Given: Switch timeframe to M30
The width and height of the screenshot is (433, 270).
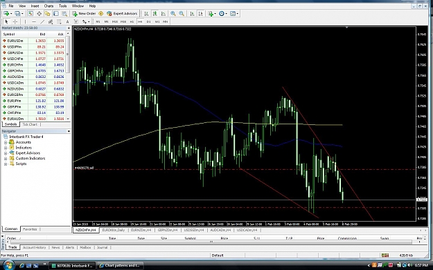Looking at the screenshot, I should click(x=123, y=21).
